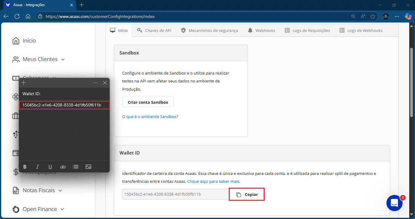Select the Início house icon in the sidebar
Viewport: 415px width, 219px height.
coord(15,40)
